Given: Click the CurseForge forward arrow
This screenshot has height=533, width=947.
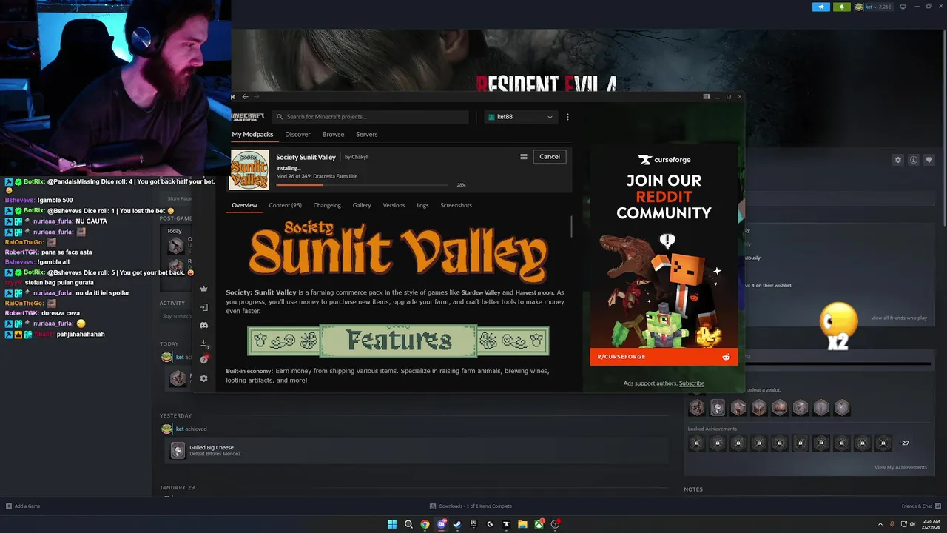Looking at the screenshot, I should click(257, 96).
